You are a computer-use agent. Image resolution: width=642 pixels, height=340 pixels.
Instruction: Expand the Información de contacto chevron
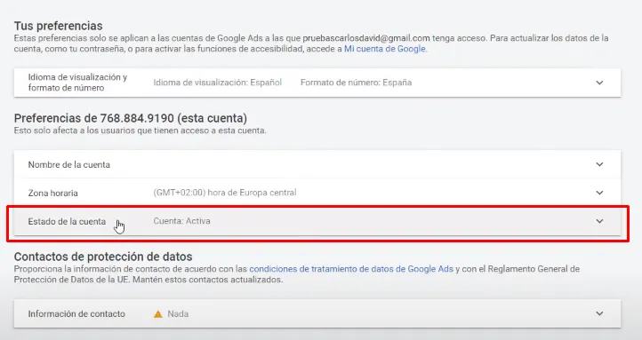599,313
